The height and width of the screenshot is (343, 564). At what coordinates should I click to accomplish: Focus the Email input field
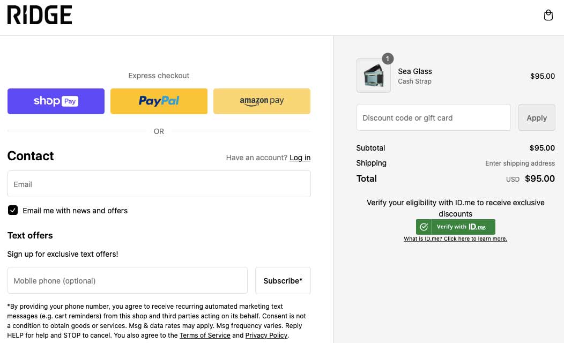coord(159,184)
